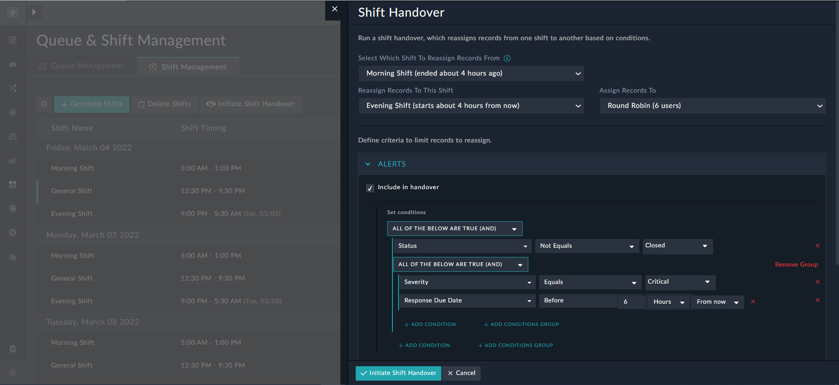This screenshot has height=385, width=839.
Task: Select Evening Shift row ending Tue, 03/08
Action: tap(188, 302)
